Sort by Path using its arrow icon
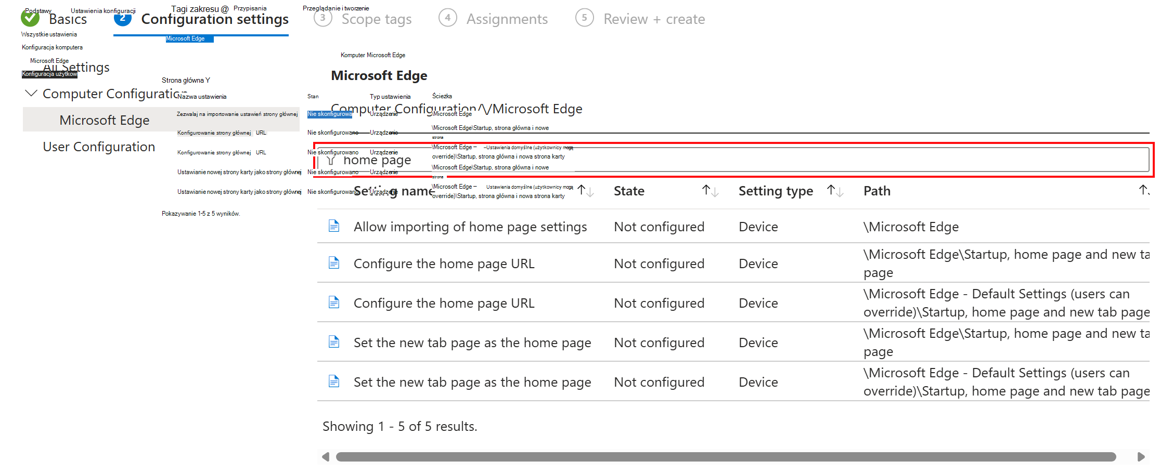 (1144, 191)
